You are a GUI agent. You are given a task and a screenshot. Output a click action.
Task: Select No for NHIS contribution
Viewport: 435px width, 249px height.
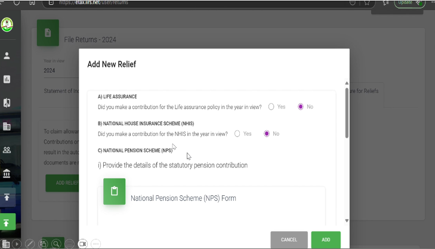coord(267,133)
